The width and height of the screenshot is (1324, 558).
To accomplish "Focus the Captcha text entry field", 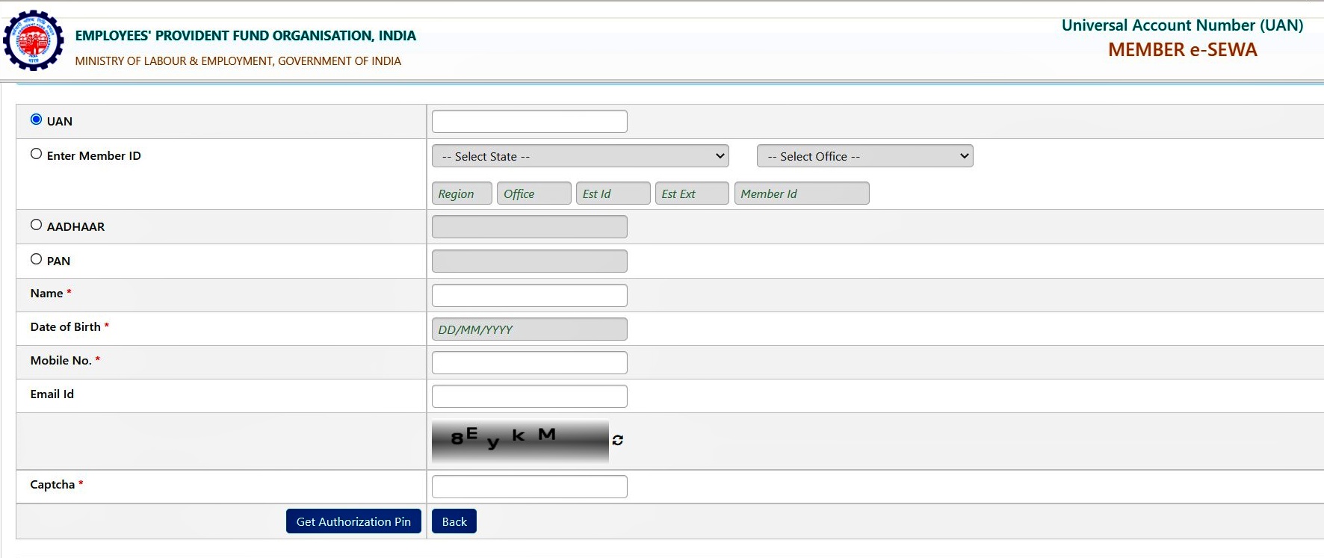I will point(530,486).
